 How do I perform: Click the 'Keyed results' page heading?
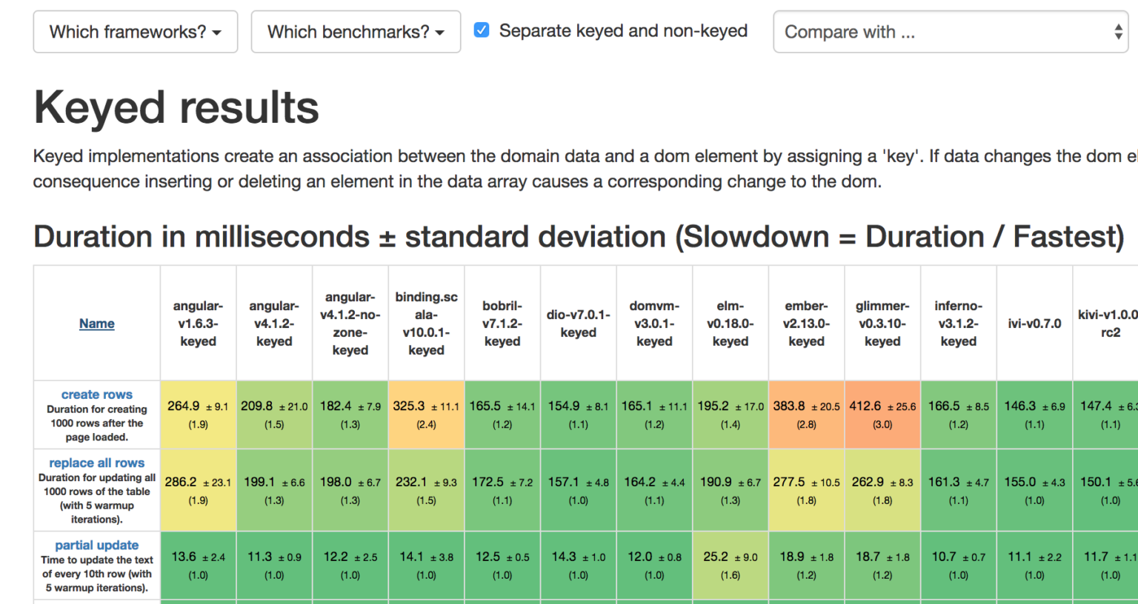[x=176, y=107]
